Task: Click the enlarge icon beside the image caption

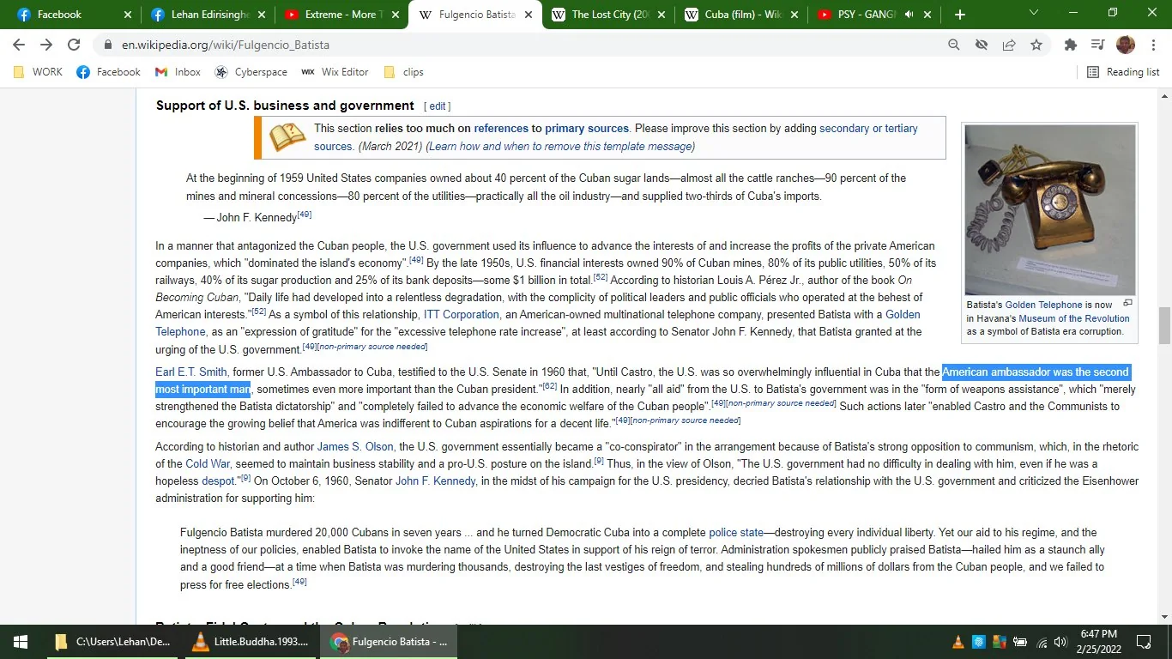Action: [1128, 303]
